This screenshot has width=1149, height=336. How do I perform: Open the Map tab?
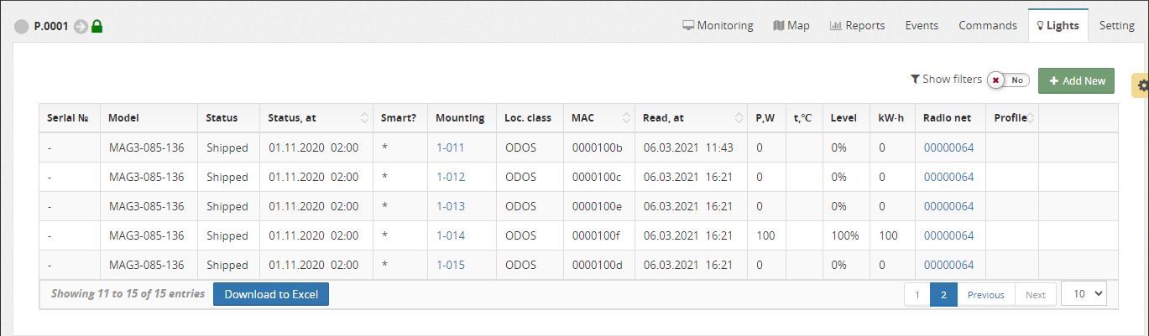(x=791, y=25)
